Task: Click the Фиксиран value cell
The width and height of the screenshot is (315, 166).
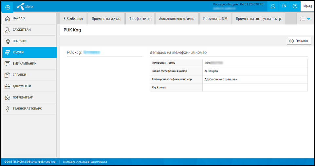Action: 255,71
